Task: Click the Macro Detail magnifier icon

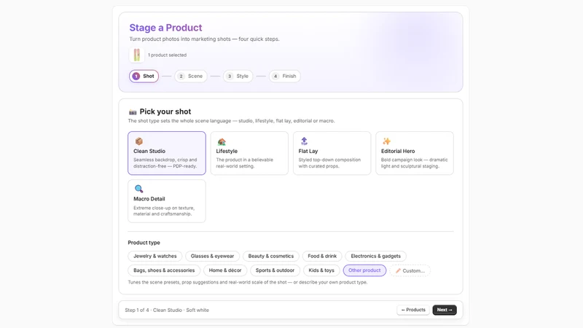Action: [x=138, y=189]
